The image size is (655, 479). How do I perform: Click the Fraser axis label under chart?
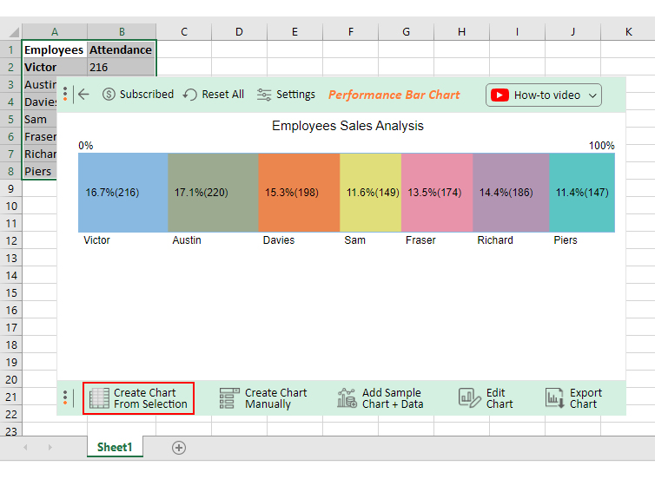(x=420, y=240)
